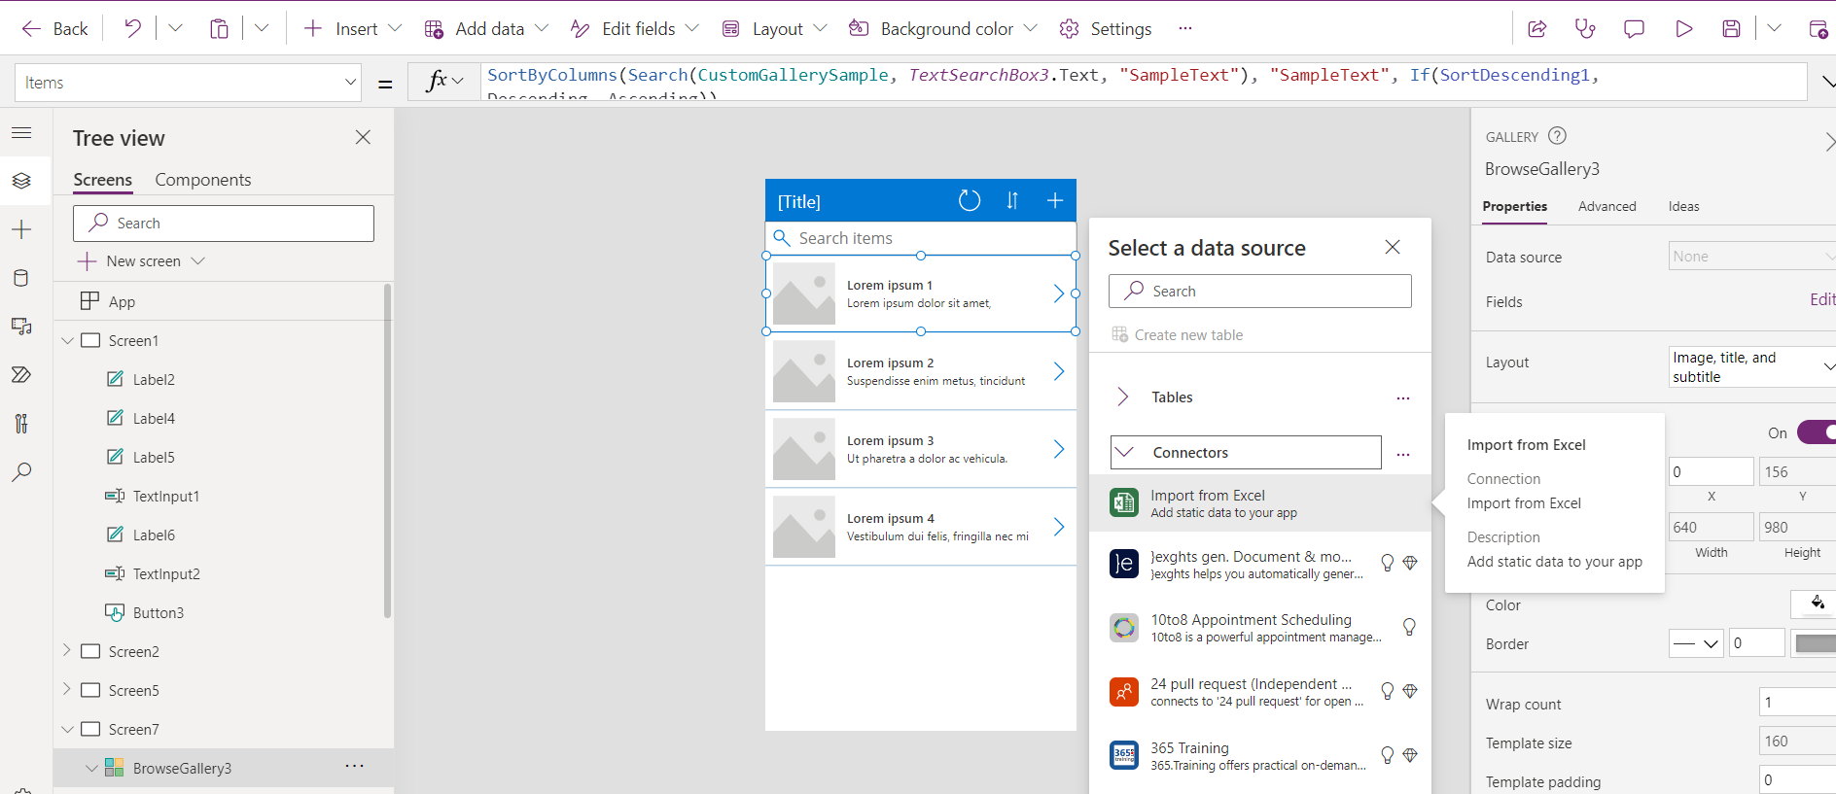Select the Properties tab
Viewport: 1836px width, 794px height.
click(x=1514, y=206)
